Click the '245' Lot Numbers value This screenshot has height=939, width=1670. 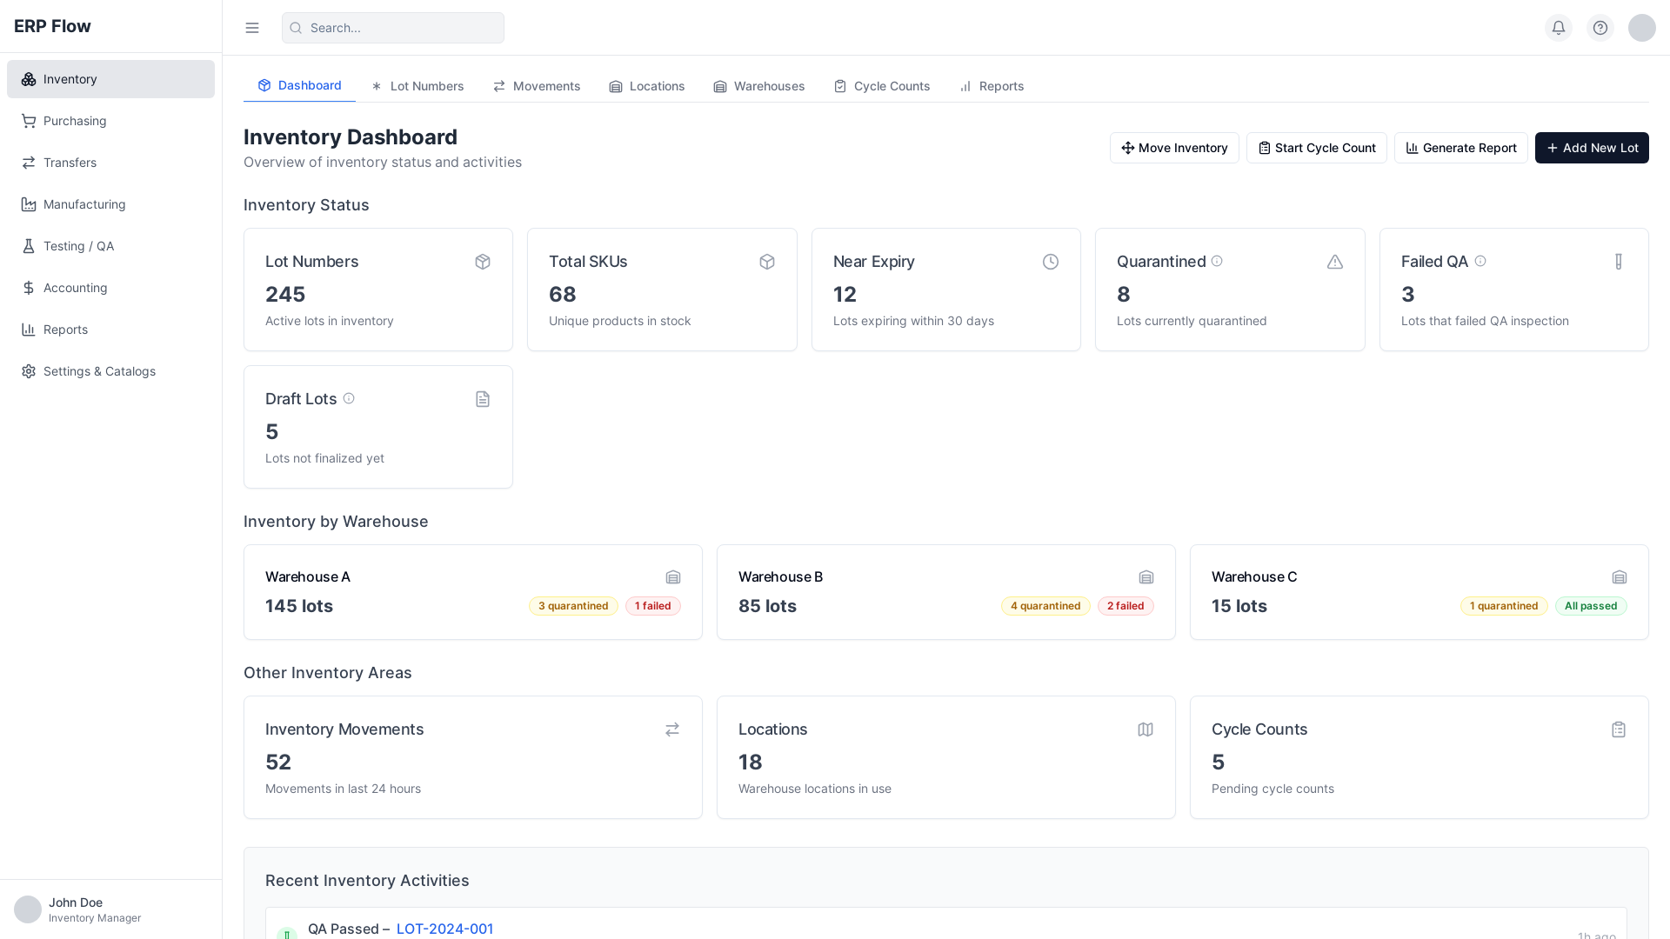pos(285,294)
